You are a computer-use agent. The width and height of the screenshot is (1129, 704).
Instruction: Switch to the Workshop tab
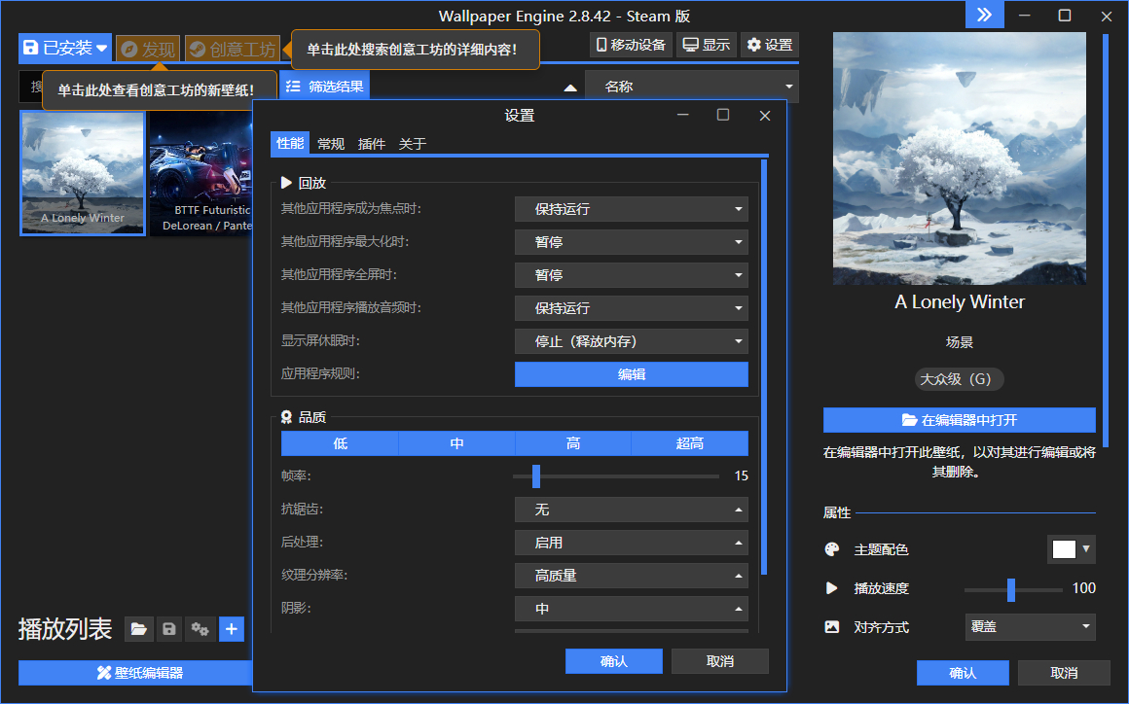coord(233,49)
